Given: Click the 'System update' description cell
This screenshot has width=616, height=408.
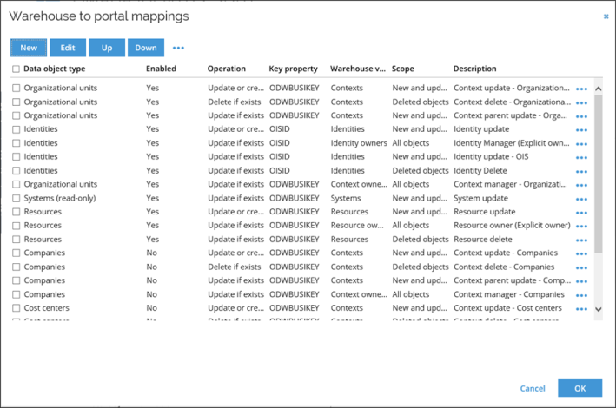Looking at the screenshot, I should click(x=480, y=198).
